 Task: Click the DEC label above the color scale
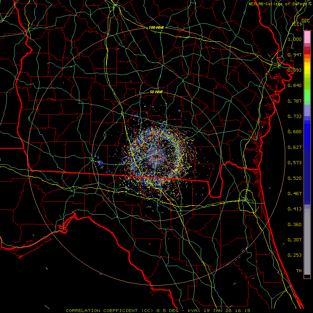coord(305,21)
